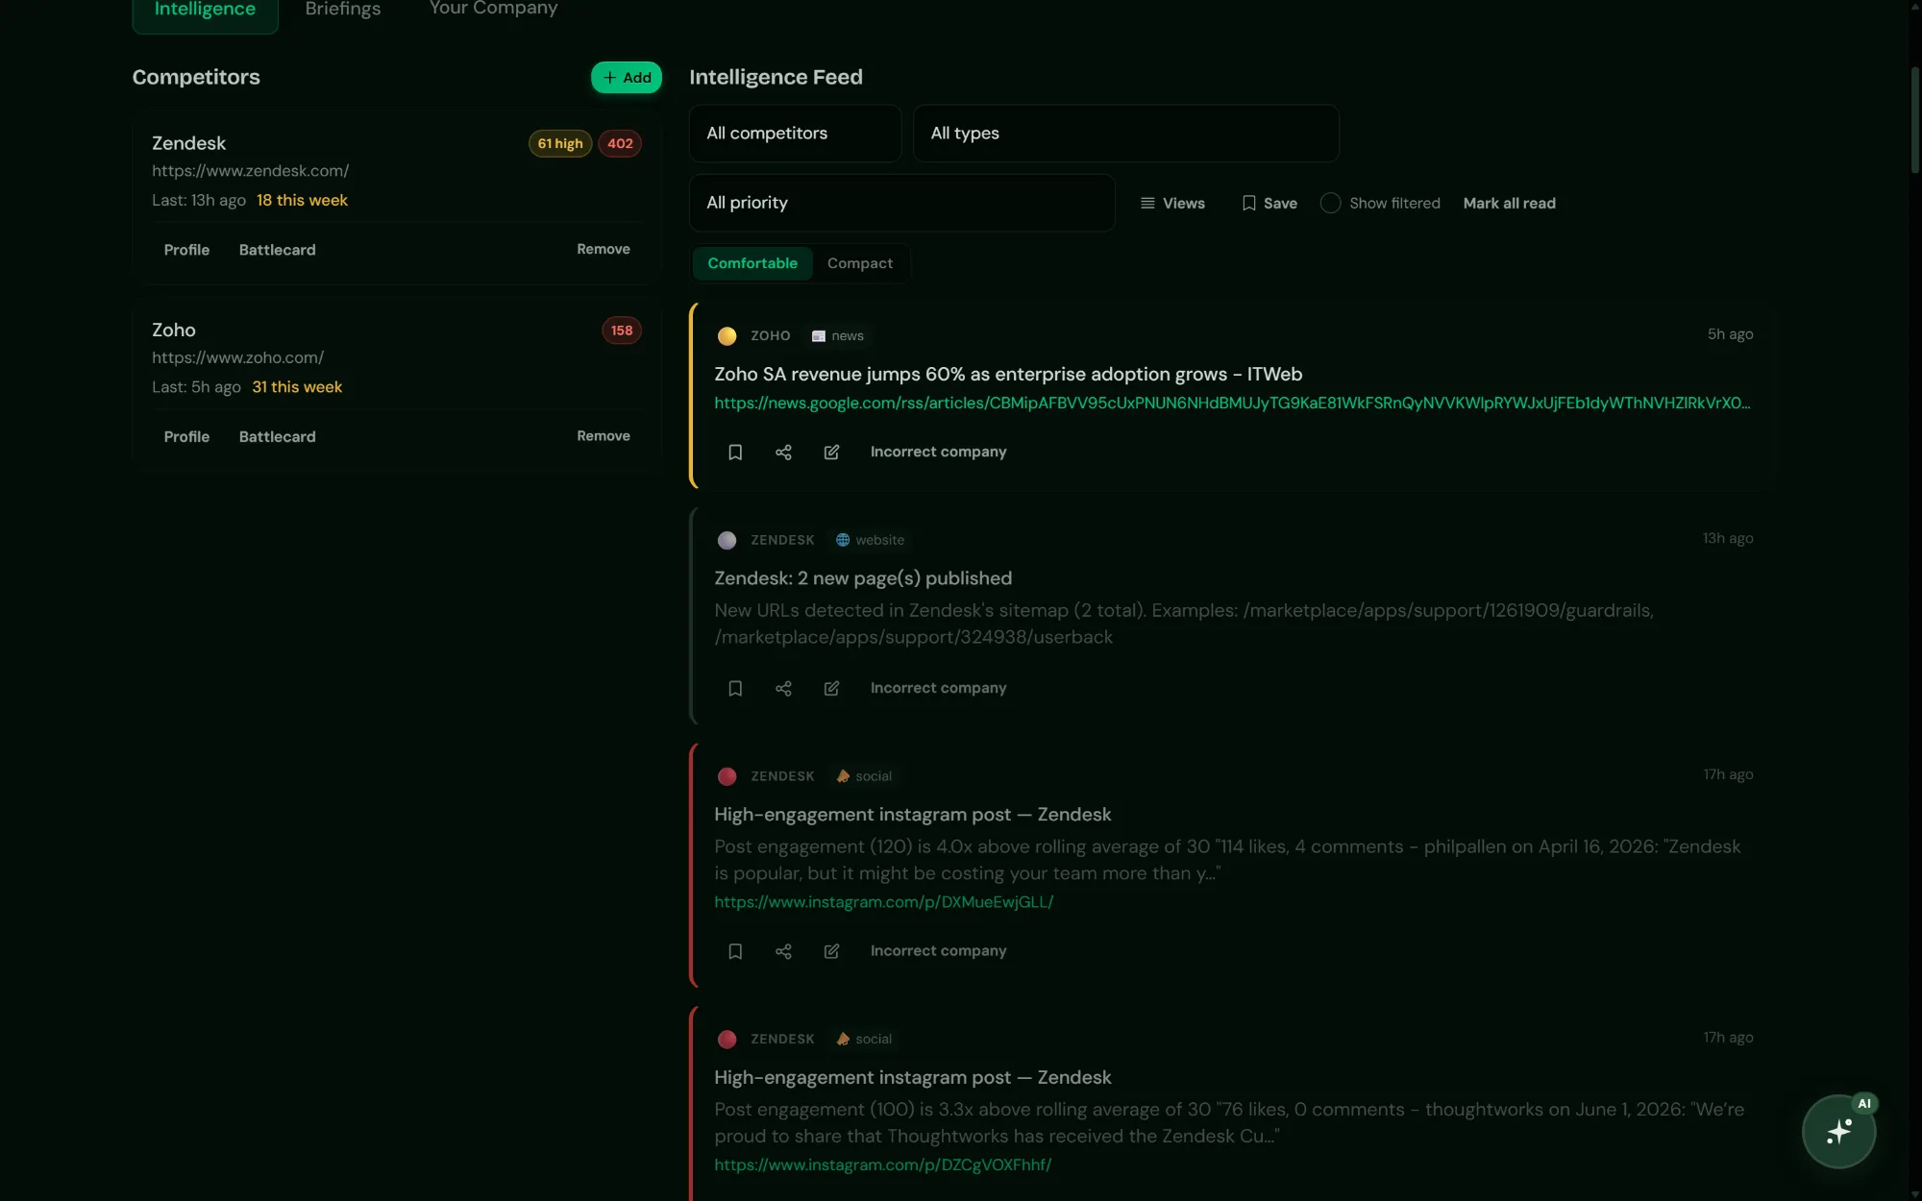This screenshot has width=1922, height=1201.
Task: Click the 61 high badge on Zendesk
Action: [x=560, y=143]
